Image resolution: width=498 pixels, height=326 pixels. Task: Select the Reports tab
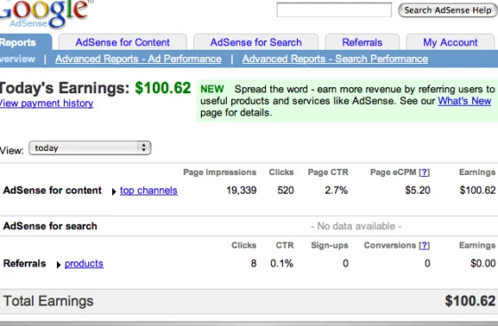point(26,42)
